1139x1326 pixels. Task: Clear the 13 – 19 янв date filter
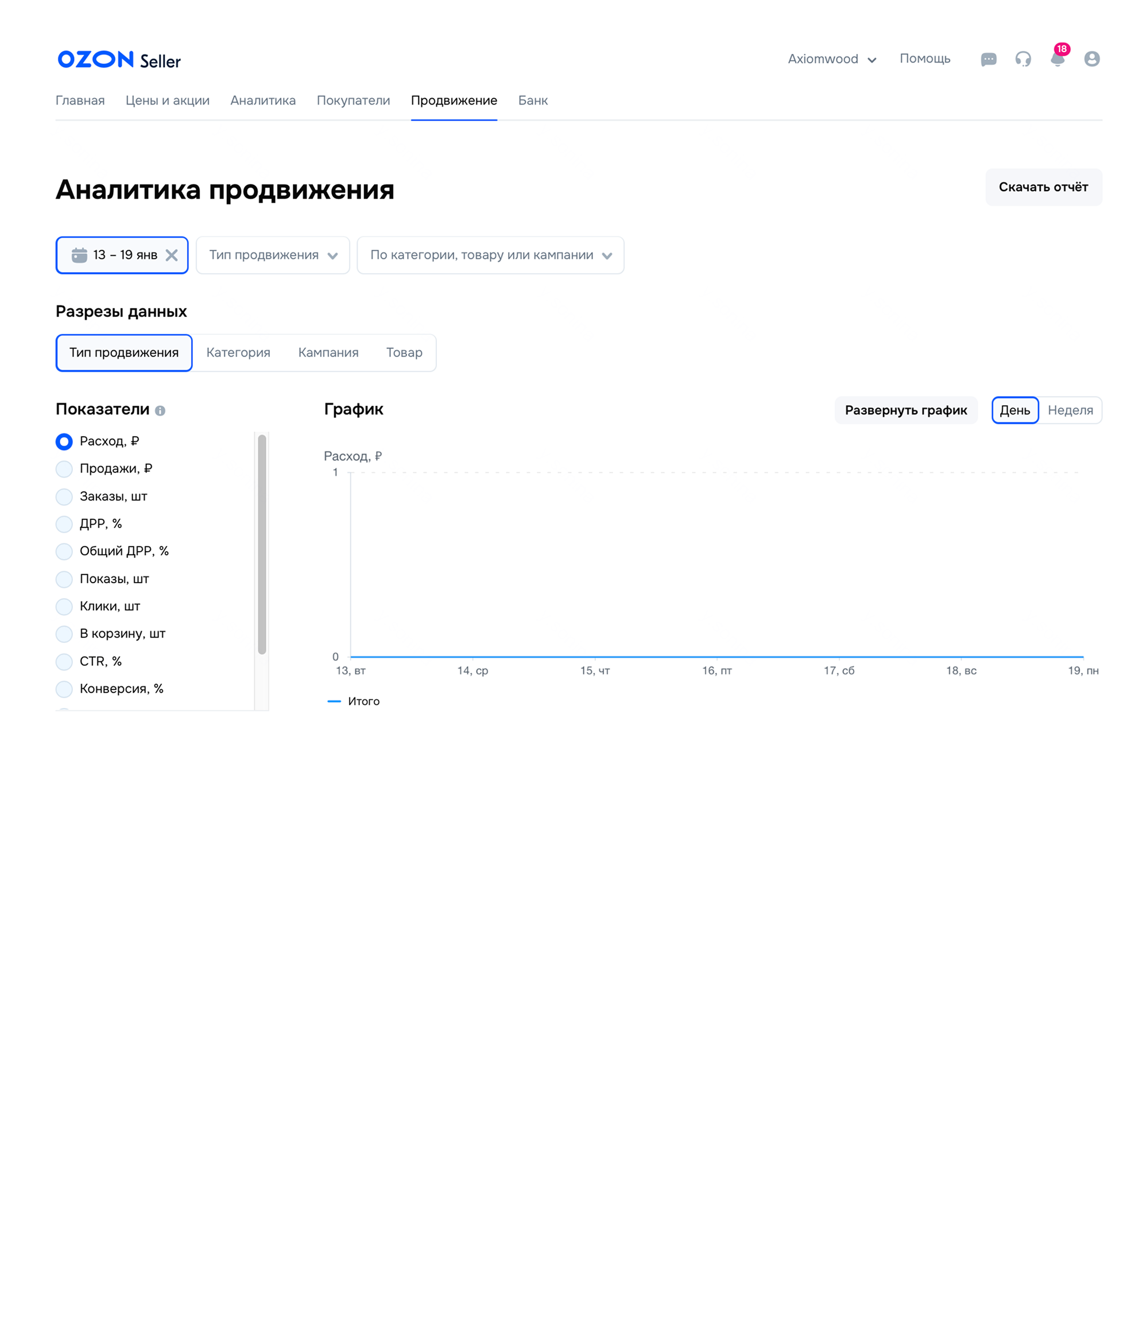coord(172,255)
